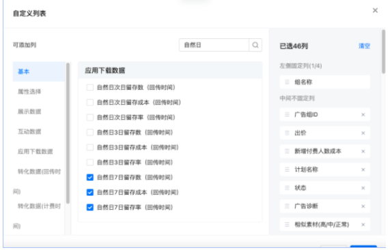Enable 自然日3日留存数（回传时间）checkbox
Image resolution: width=390 pixels, height=250 pixels.
pyautogui.click(x=89, y=132)
